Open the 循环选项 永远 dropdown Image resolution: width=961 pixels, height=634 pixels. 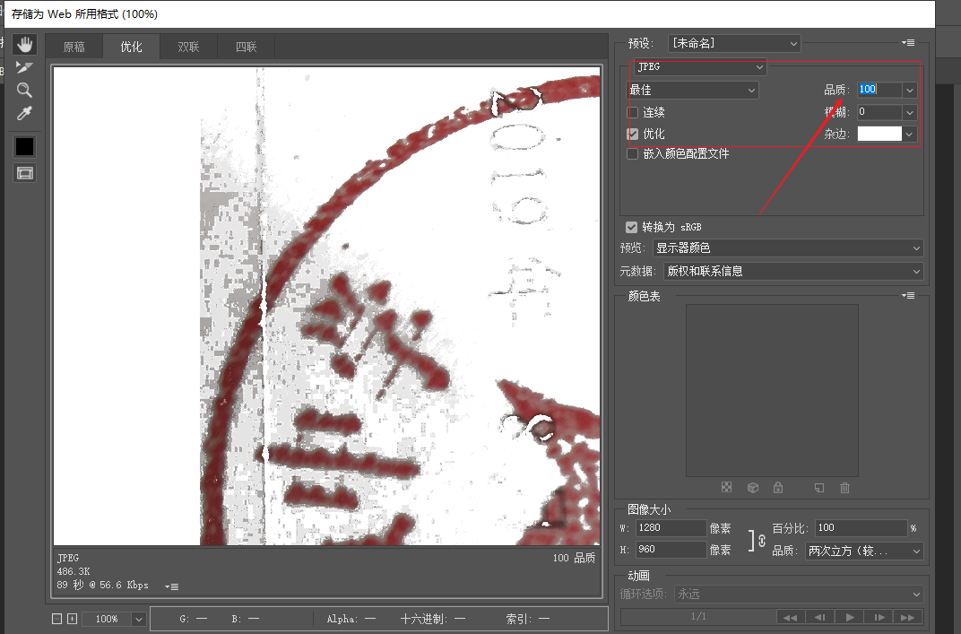(799, 595)
